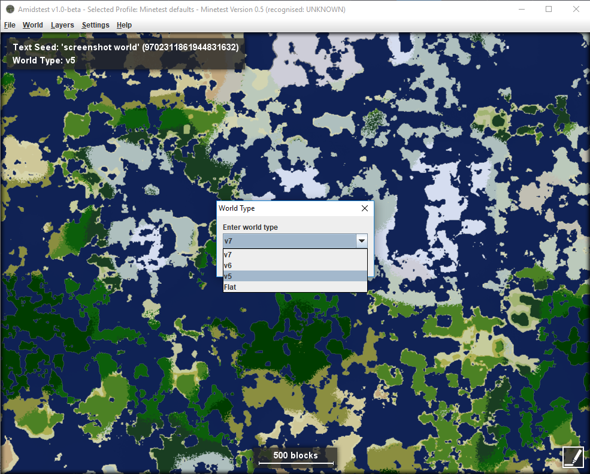Select v6 in the world type list

pyautogui.click(x=295, y=265)
